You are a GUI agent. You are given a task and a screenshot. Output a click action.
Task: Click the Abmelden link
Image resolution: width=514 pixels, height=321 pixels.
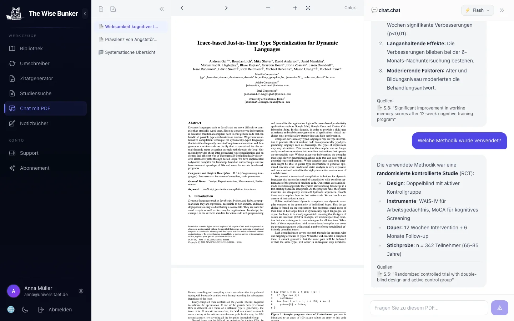(x=60, y=310)
